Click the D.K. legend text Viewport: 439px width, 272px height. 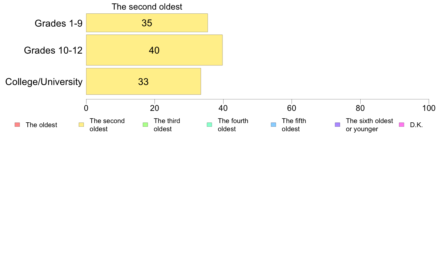[416, 125]
